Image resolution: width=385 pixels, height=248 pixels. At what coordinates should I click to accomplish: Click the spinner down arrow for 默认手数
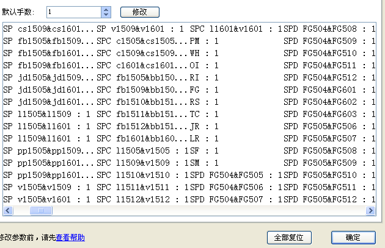(106, 15)
